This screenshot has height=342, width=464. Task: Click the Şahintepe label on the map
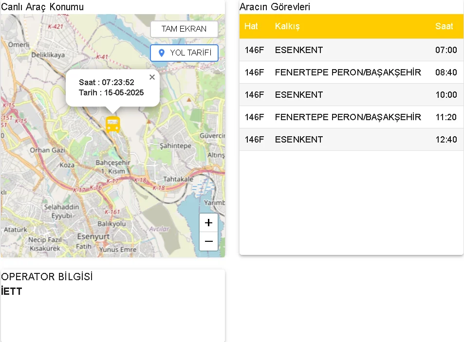point(176,146)
